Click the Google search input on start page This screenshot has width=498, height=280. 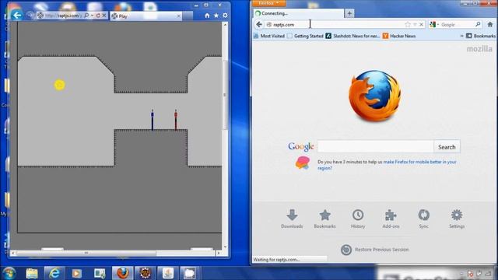point(375,147)
